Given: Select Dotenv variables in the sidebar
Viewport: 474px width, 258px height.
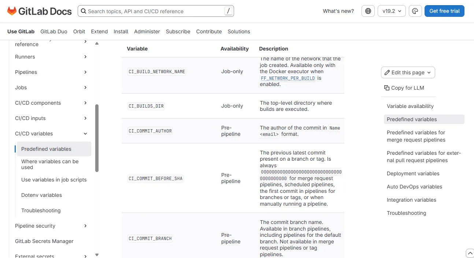Looking at the screenshot, I should (41, 195).
